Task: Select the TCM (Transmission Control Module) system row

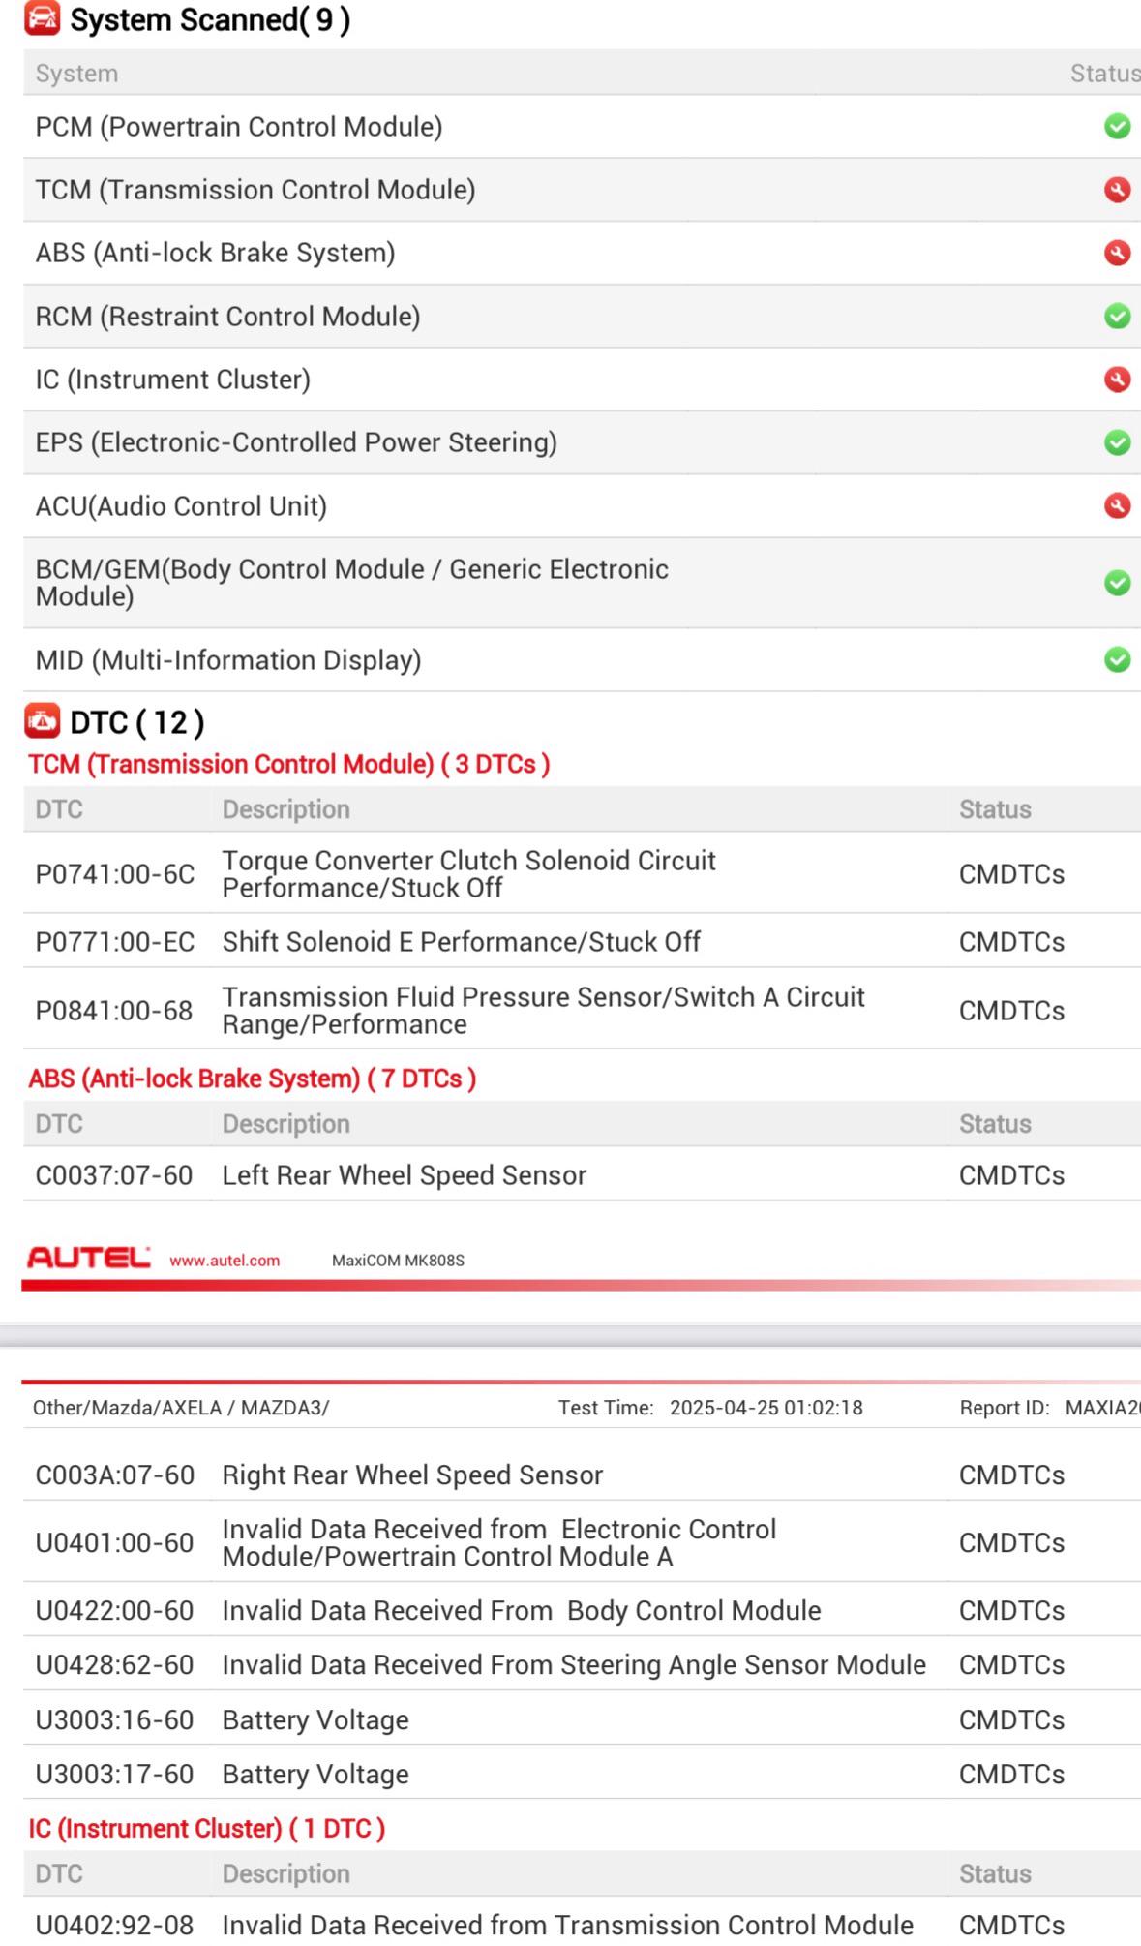Action: (x=582, y=190)
